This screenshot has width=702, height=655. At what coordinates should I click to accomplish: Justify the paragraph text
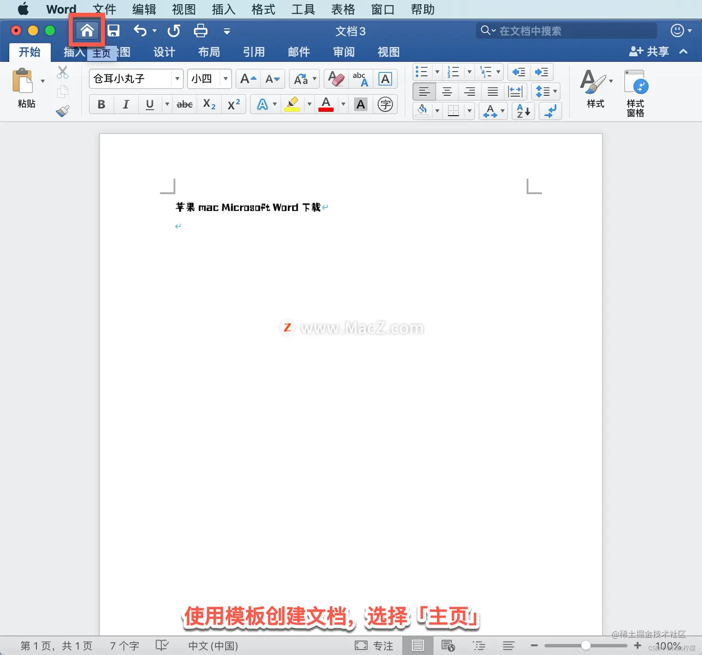tap(493, 92)
